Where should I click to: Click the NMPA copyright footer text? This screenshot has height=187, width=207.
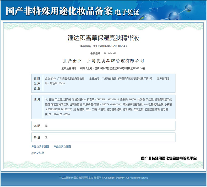[103, 178]
